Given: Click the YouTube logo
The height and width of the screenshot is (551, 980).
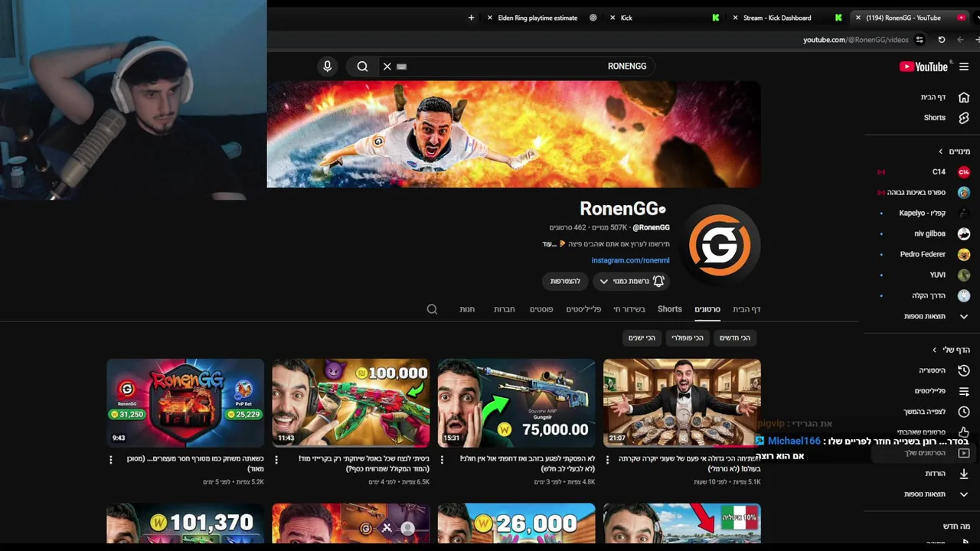Looking at the screenshot, I should point(924,67).
